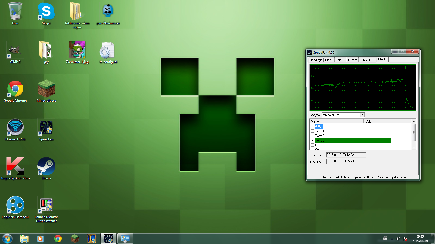The image size is (435, 244).
Task: Enable the GPU checkbox in chart list
Action: (x=312, y=127)
